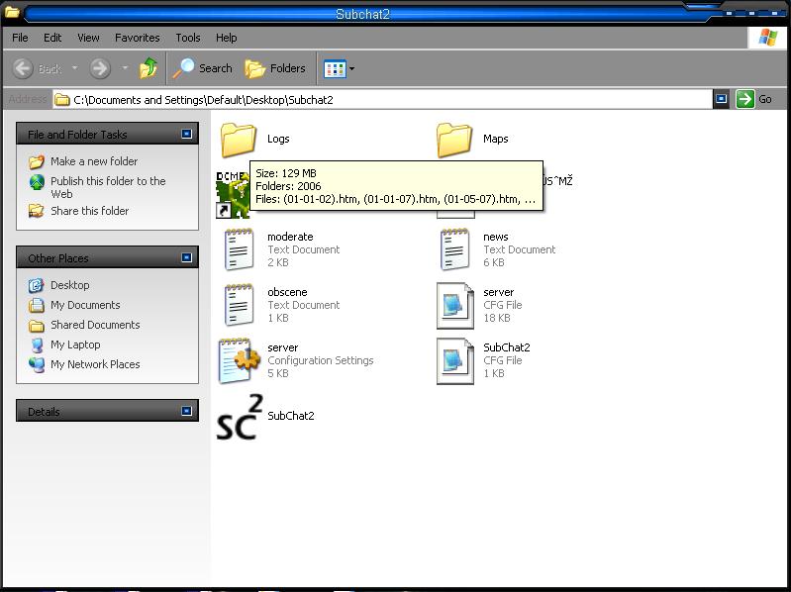Open the Favorites menu
The width and height of the screenshot is (791, 592).
tap(138, 38)
